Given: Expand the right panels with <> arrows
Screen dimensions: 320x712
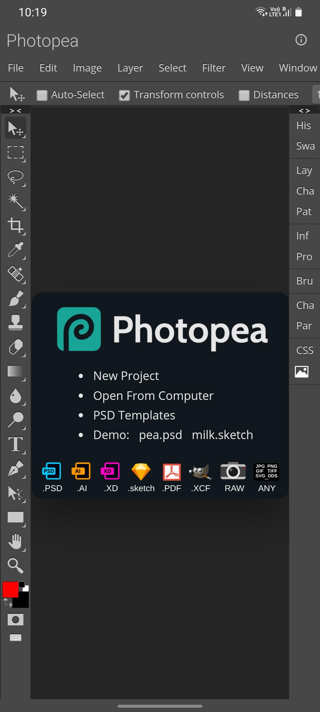Looking at the screenshot, I should (x=305, y=110).
